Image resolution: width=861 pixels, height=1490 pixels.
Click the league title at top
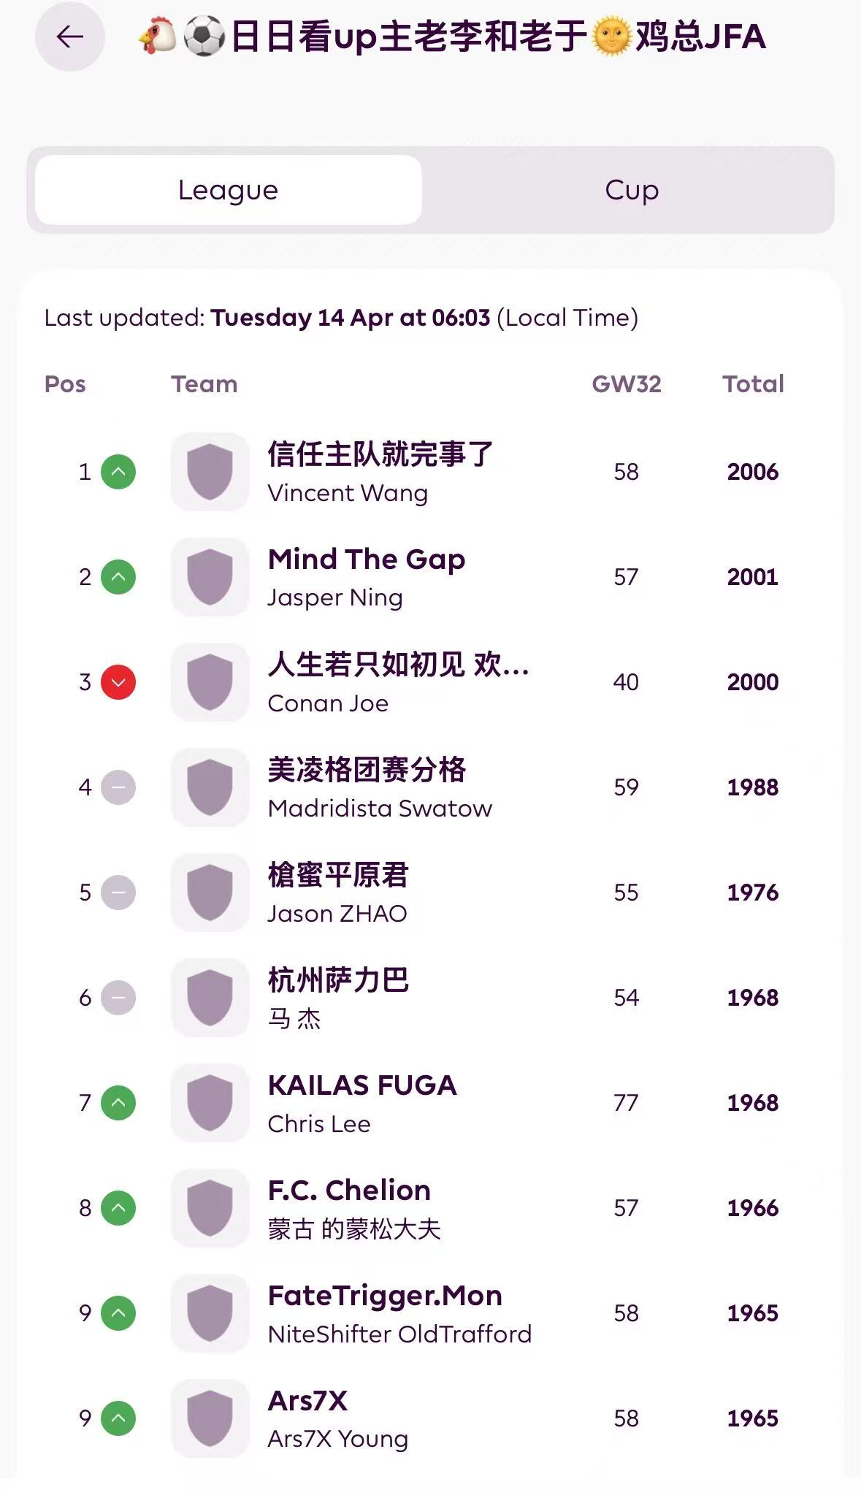(453, 37)
